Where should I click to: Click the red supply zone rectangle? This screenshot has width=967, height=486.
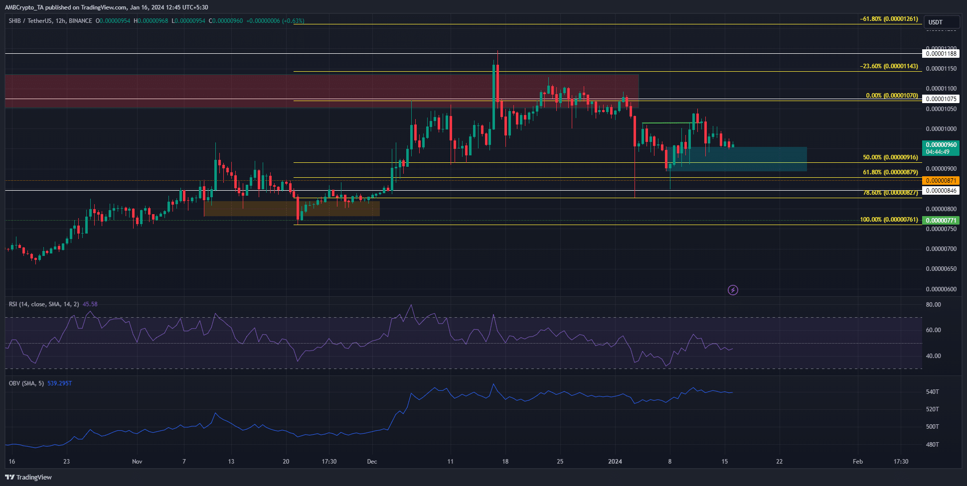point(322,91)
